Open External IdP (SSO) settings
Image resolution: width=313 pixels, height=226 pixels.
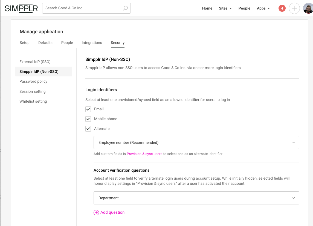[x=35, y=62]
